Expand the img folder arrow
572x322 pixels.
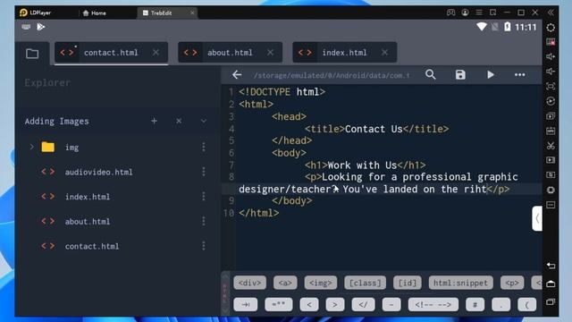pos(32,147)
